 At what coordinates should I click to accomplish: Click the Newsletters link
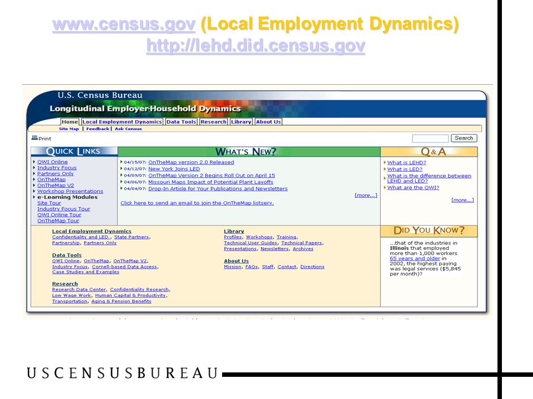coord(274,249)
